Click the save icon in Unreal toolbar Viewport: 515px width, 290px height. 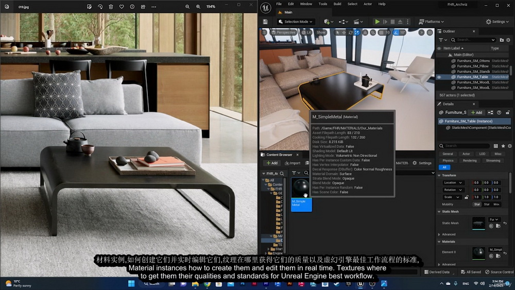[265, 22]
